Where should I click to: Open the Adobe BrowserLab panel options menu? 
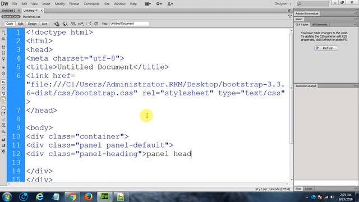click(x=356, y=13)
